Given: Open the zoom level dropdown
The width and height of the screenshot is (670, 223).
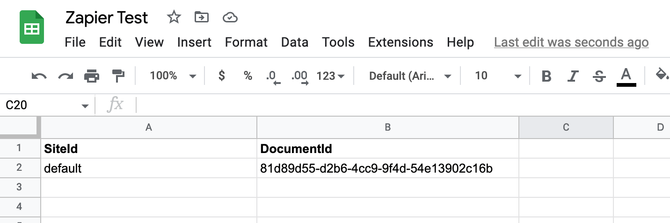Looking at the screenshot, I should [173, 76].
